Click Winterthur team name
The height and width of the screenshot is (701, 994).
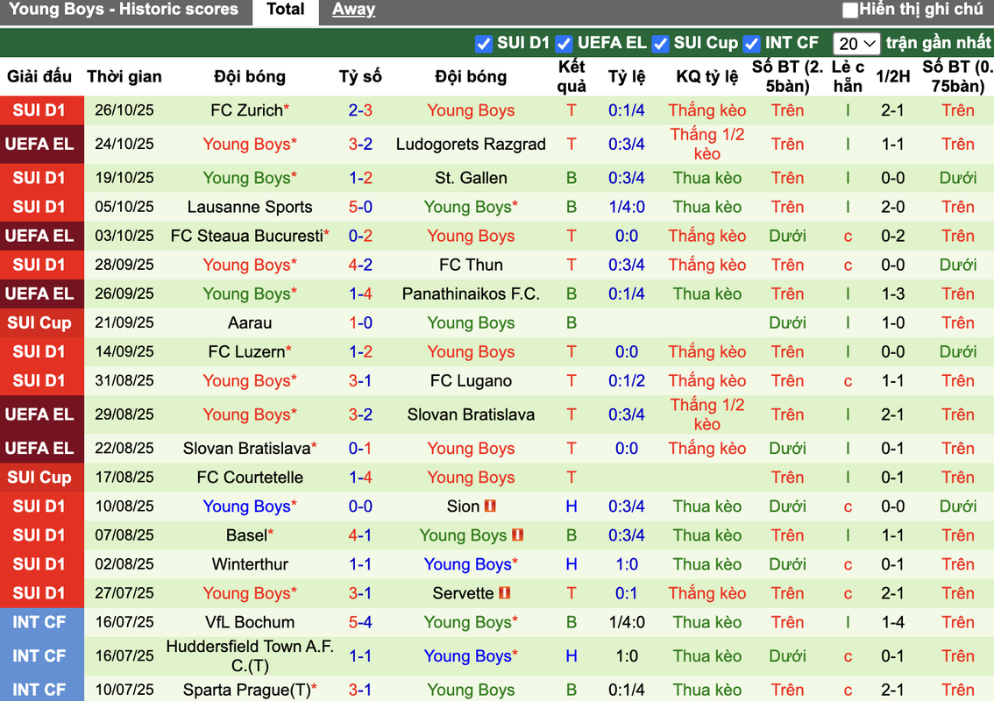[250, 564]
